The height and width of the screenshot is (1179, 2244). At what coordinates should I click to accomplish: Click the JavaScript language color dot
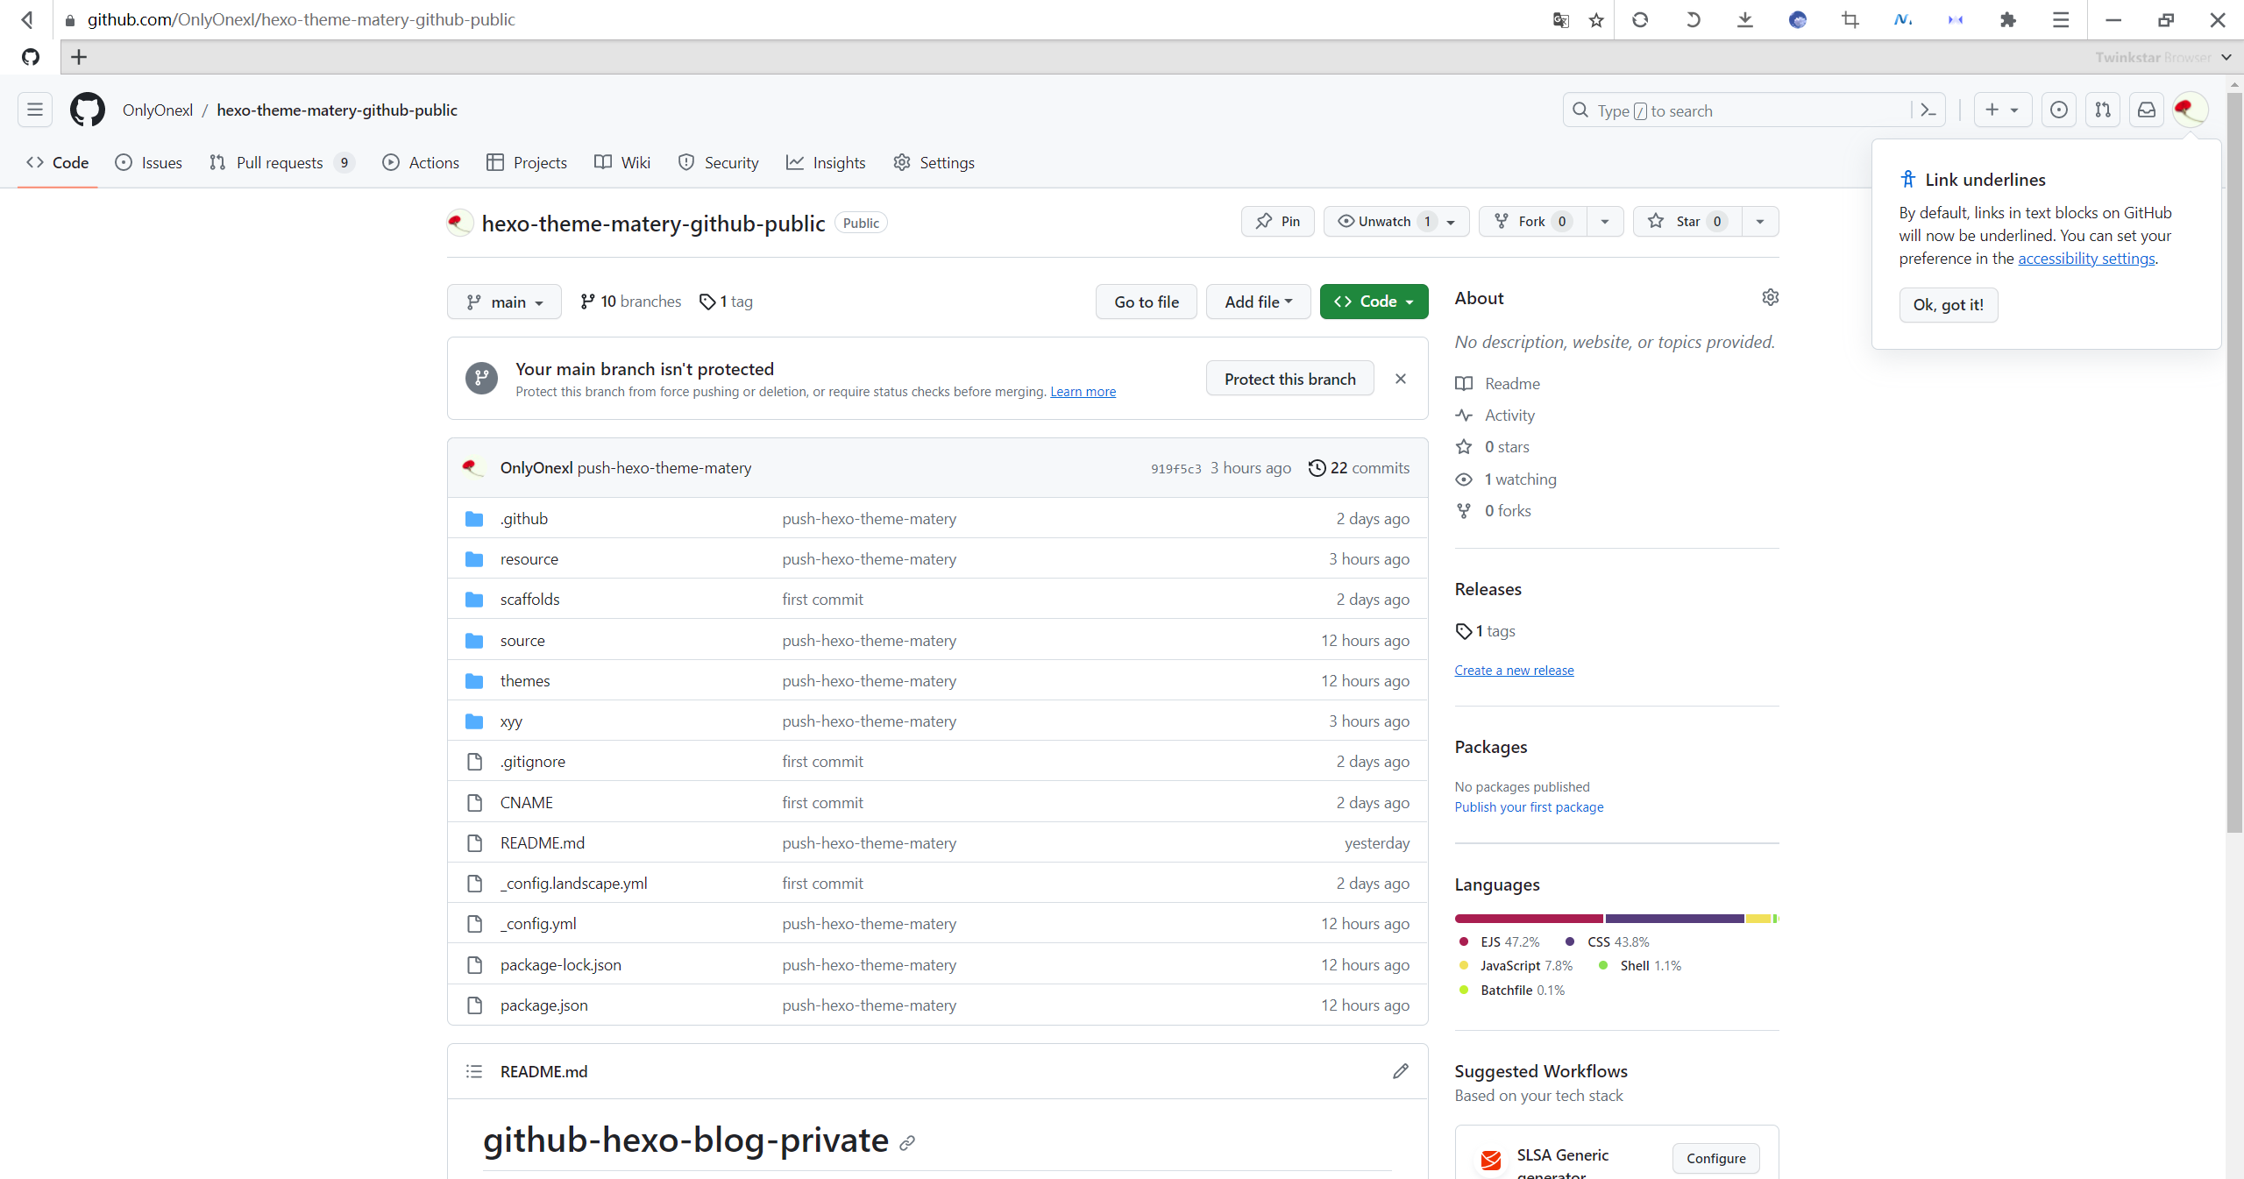[x=1463, y=965]
